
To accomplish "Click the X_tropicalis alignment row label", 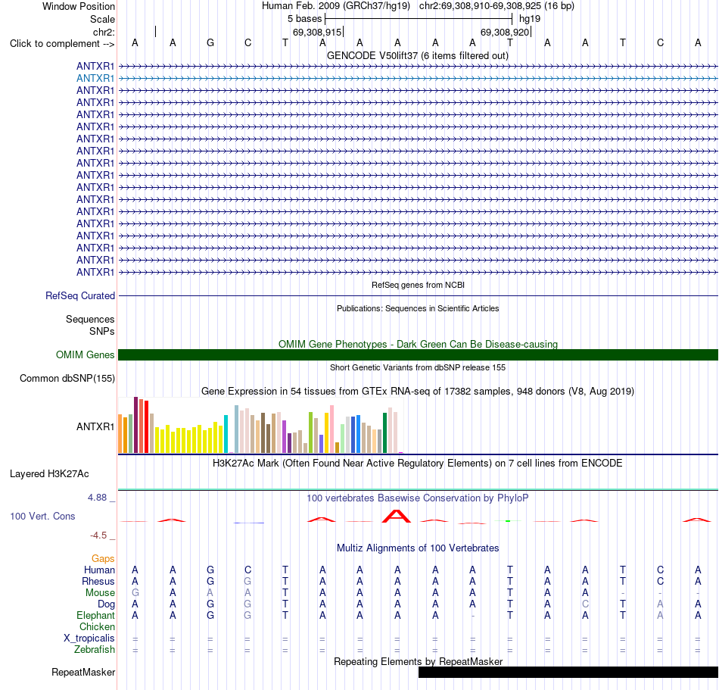I will coord(89,638).
